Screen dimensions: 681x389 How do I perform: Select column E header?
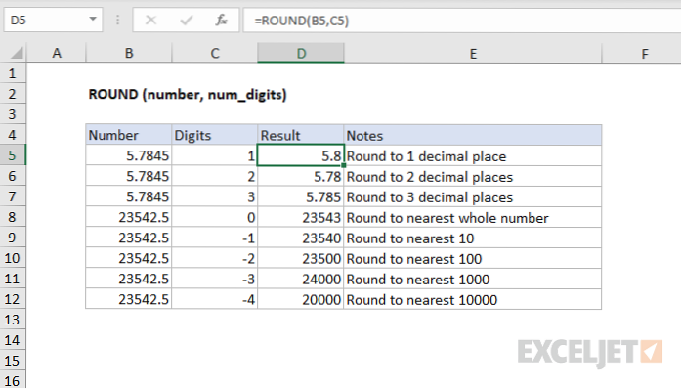click(x=473, y=53)
